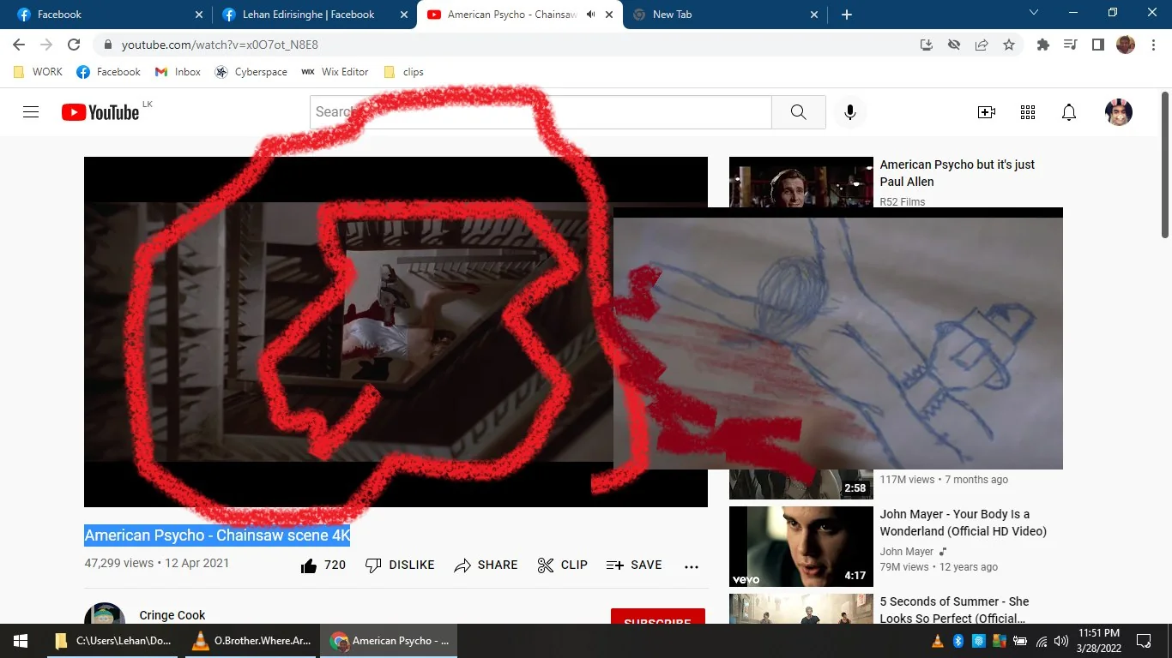This screenshot has width=1172, height=658.
Task: Open the Inbox Gmail bookmark
Action: coord(178,72)
